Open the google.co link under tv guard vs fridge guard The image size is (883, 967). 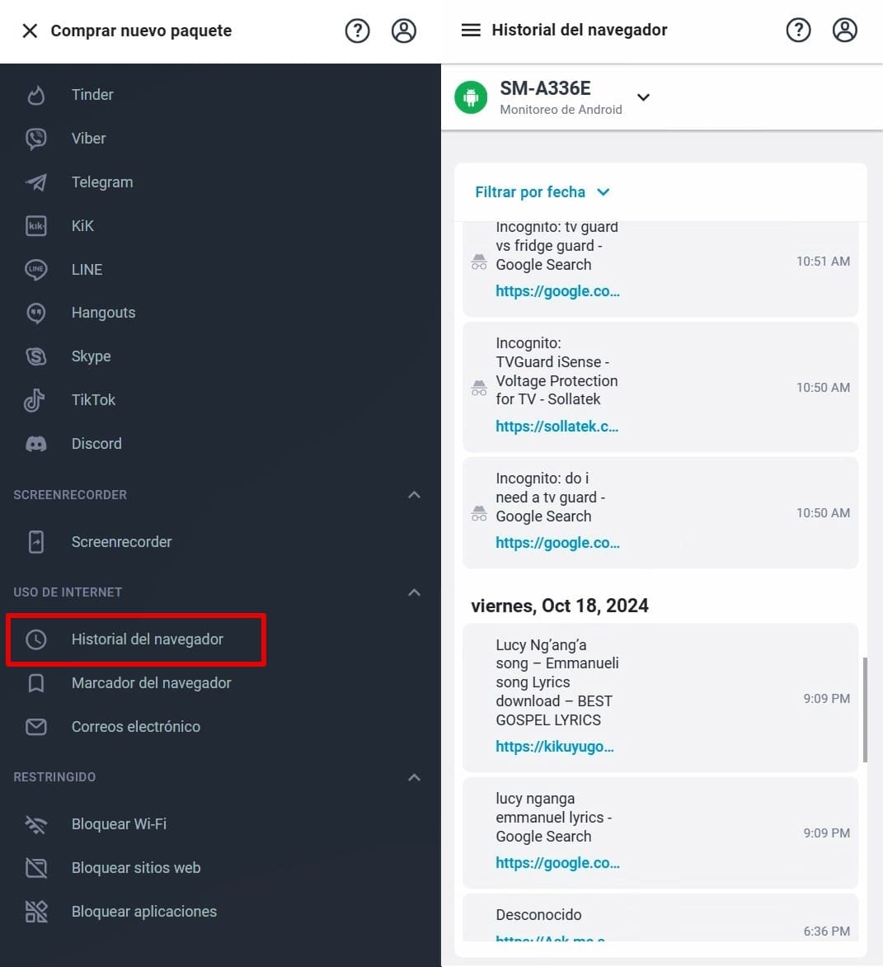[557, 291]
